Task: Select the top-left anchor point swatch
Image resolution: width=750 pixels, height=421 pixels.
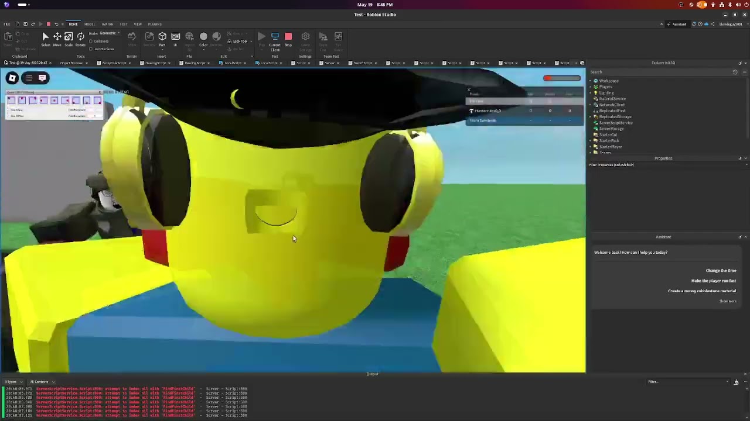Action: [x=11, y=101]
